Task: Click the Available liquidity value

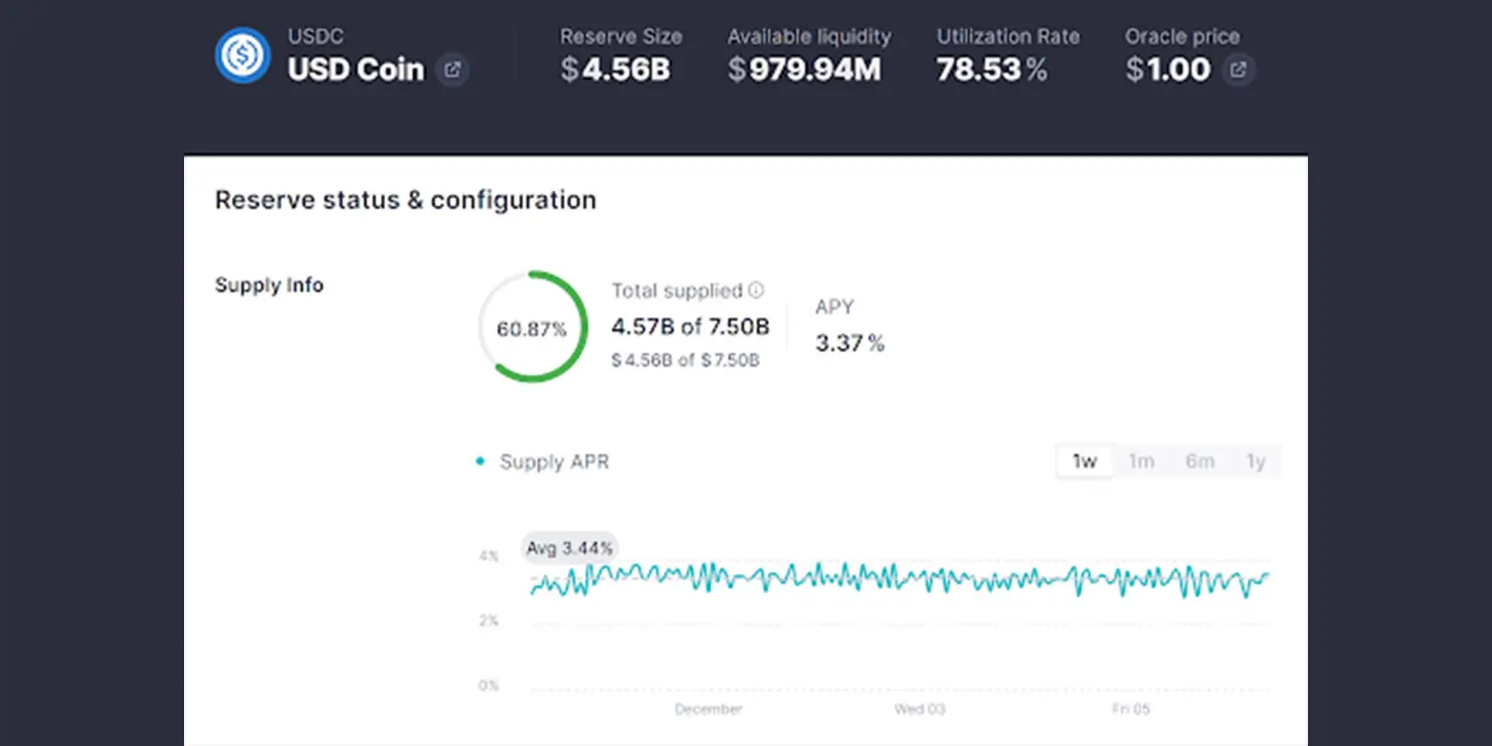Action: click(806, 70)
